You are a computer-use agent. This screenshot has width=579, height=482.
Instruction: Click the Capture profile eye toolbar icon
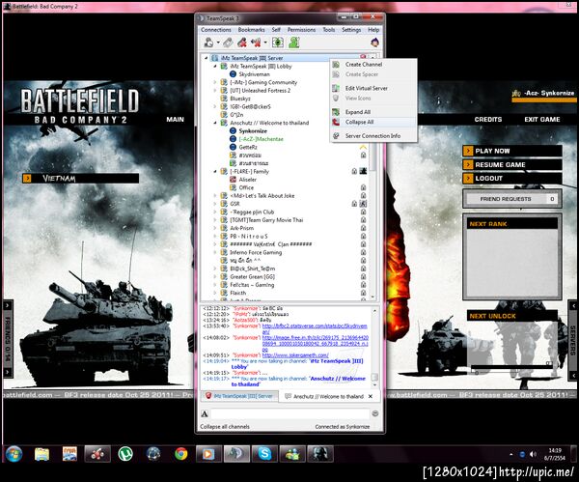coord(278,43)
